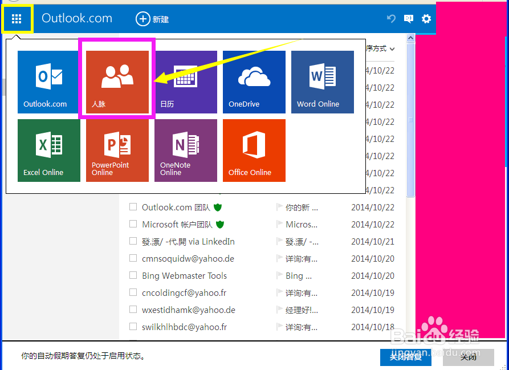Click the scrollbar up arrow
The image size is (509, 370).
410,38
